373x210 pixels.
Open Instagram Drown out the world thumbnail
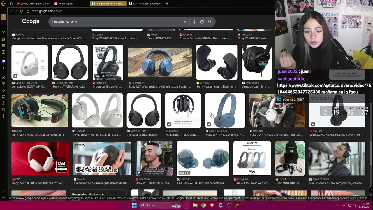pyautogui.click(x=108, y=62)
